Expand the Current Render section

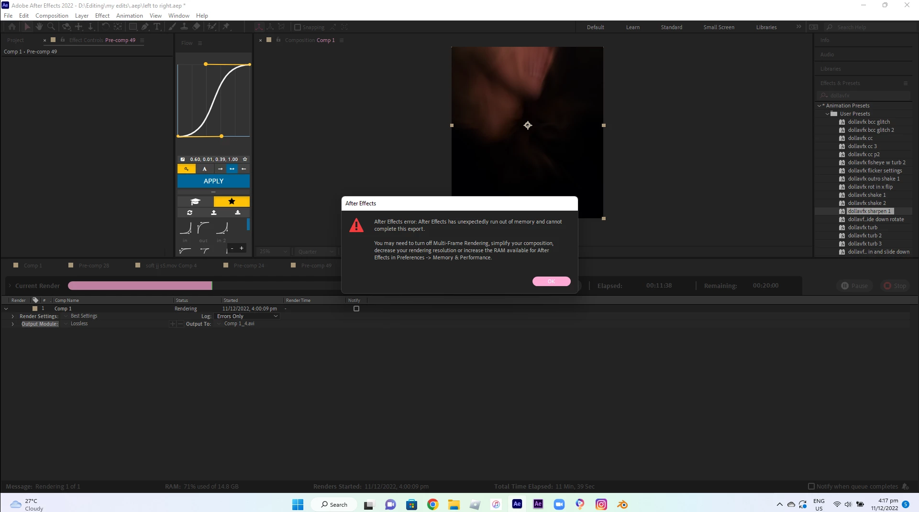(x=10, y=286)
